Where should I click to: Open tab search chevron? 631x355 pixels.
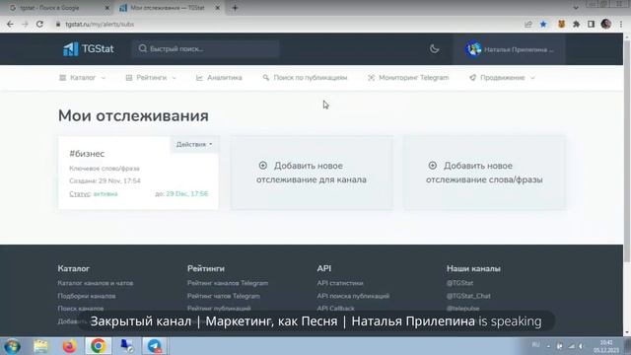(x=576, y=8)
